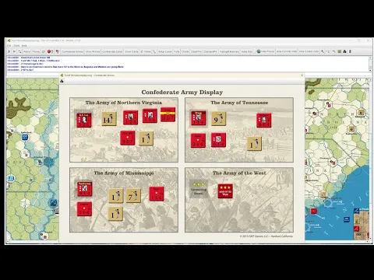Toggle Display SPs in the toolbar
Image resolution: width=374 pixels, height=280 pixels.
[x=210, y=51]
